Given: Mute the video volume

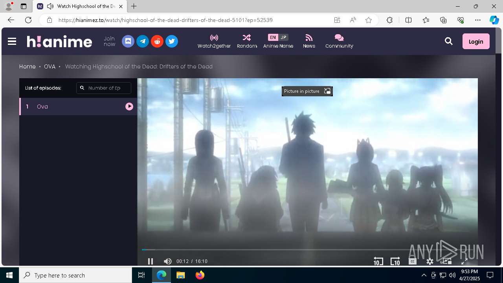Looking at the screenshot, I should coord(168,261).
